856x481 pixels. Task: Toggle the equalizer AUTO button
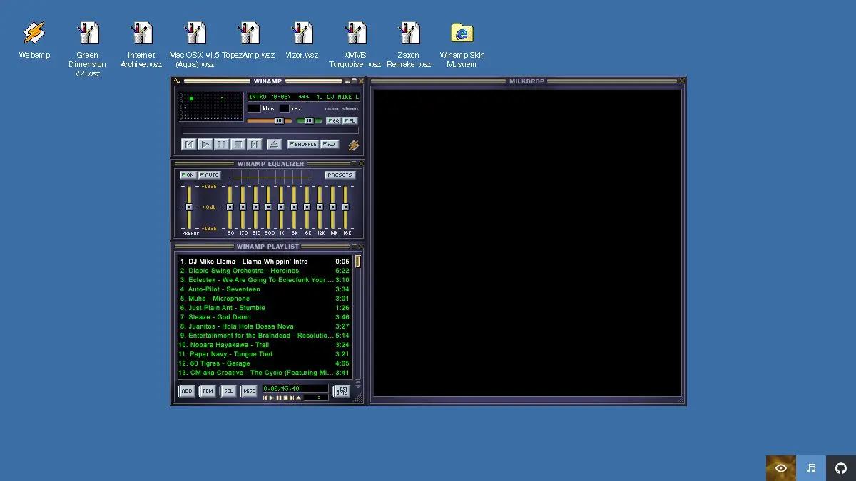[210, 175]
